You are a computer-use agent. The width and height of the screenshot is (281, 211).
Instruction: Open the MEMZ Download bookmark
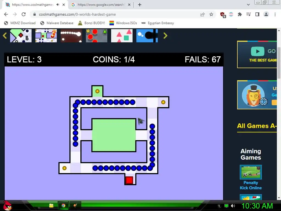pyautogui.click(x=20, y=23)
